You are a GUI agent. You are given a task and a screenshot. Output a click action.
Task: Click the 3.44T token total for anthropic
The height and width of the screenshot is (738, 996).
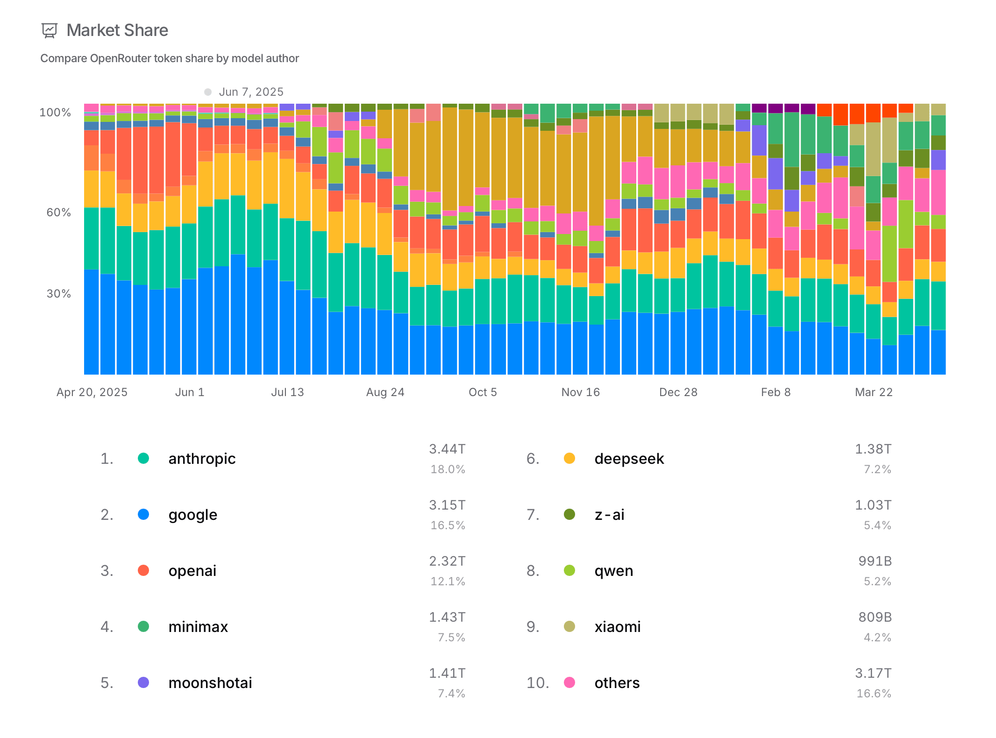pyautogui.click(x=447, y=448)
